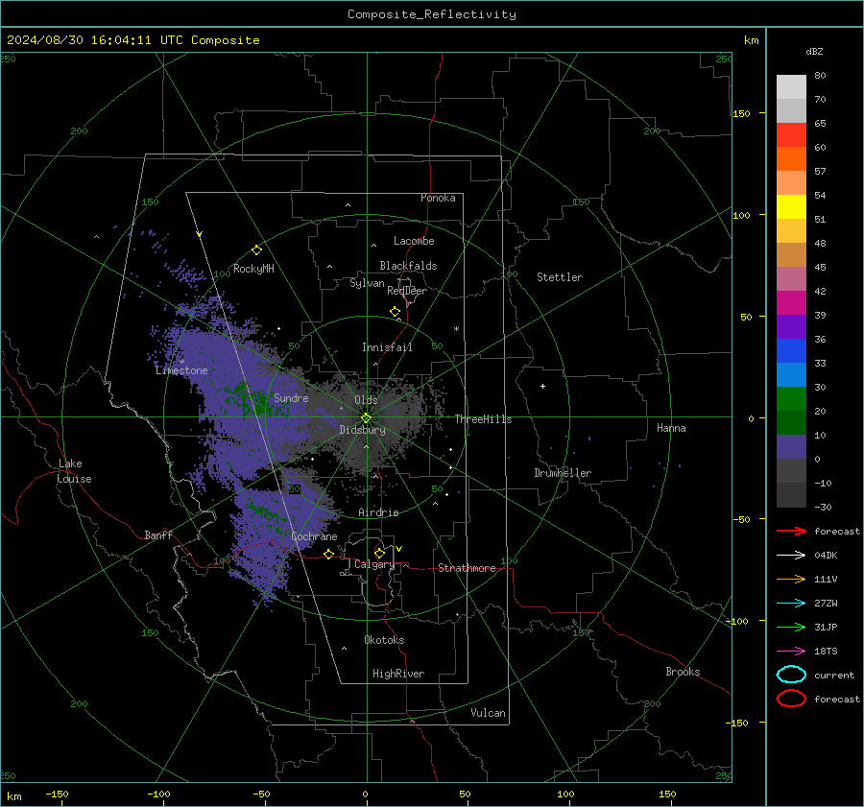Select the magenta 18TS arrow icon
The image size is (864, 807).
pos(791,651)
